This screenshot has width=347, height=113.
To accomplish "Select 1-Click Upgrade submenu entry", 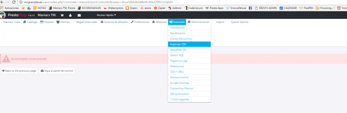I will (x=190, y=99).
